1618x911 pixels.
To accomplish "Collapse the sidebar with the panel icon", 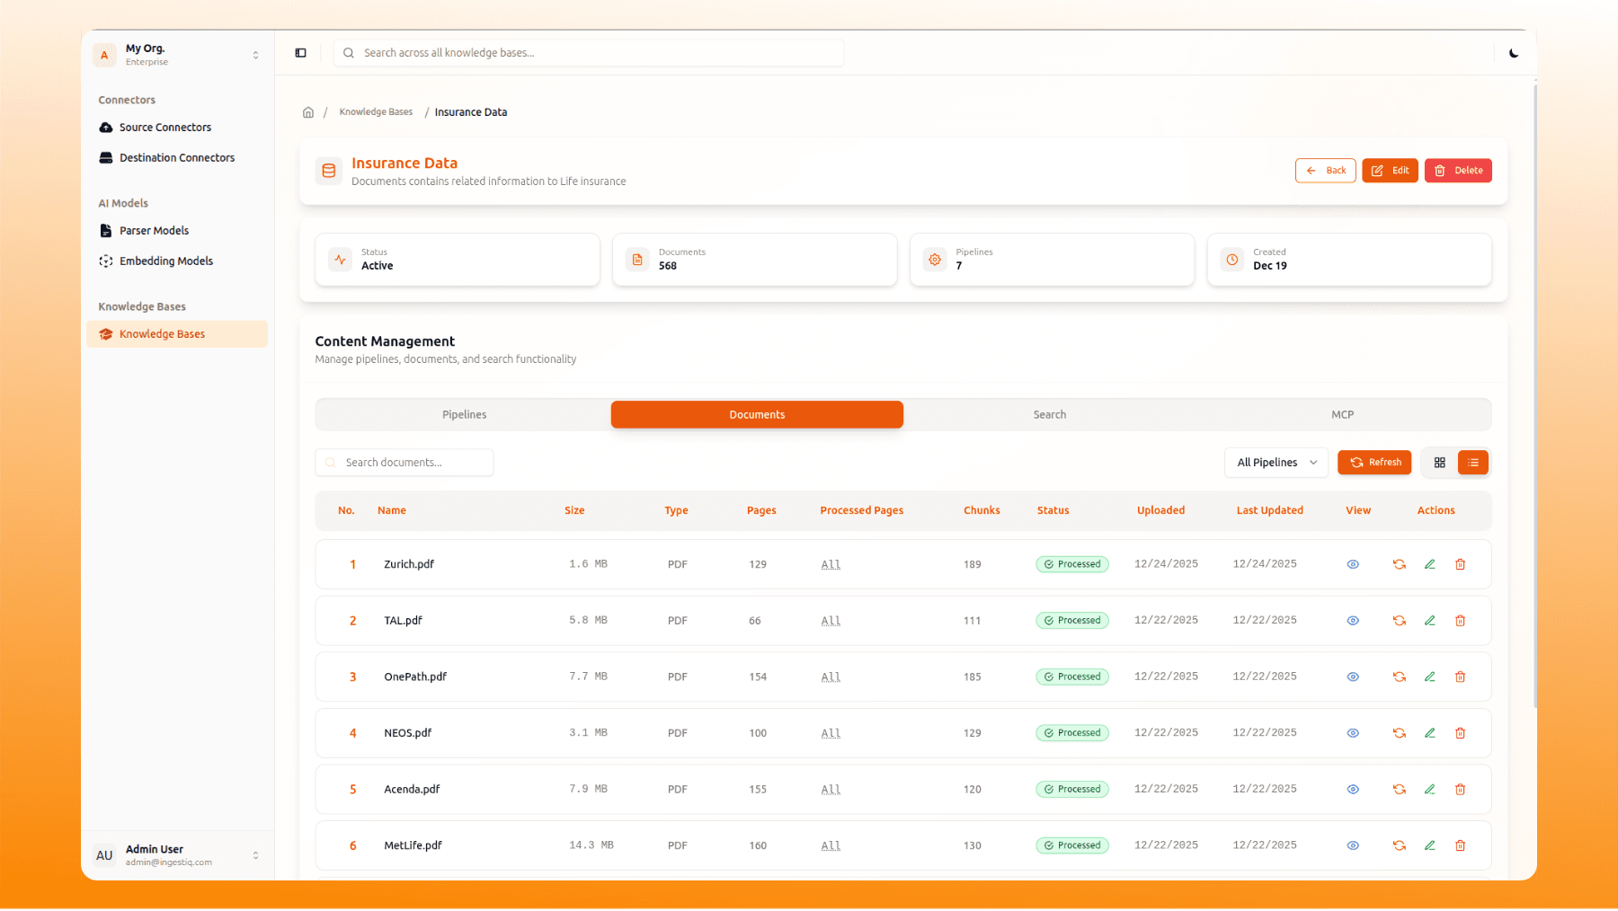I will (301, 53).
